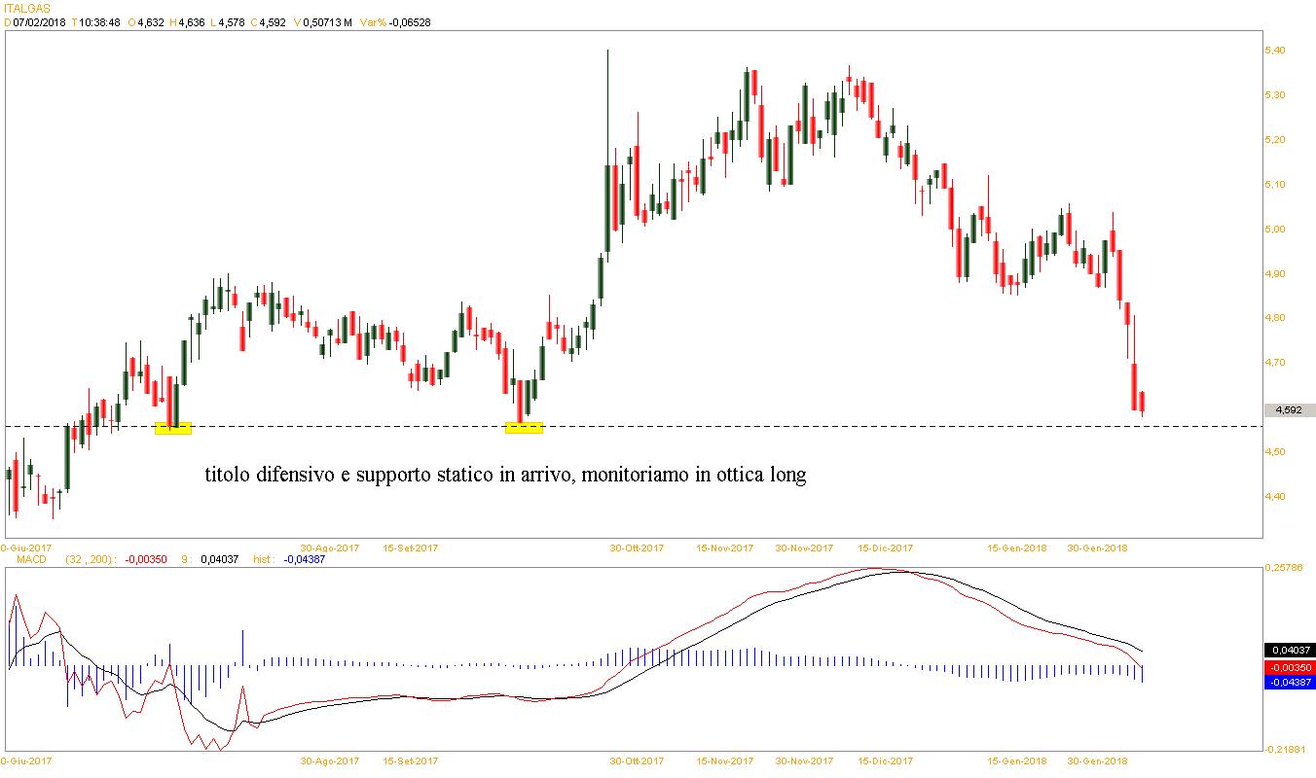
Task: Click the black 0,04037 MACD value tag
Action: 1288,650
